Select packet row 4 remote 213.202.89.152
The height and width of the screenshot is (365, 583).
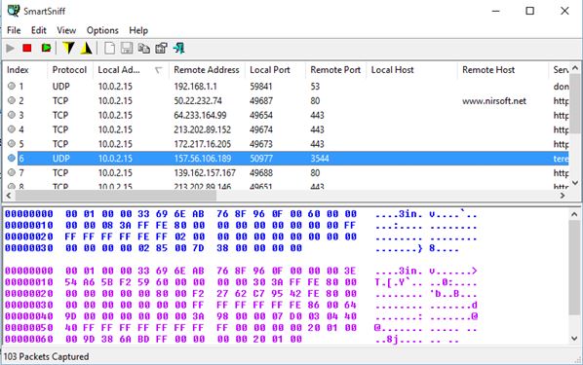pyautogui.click(x=286, y=129)
